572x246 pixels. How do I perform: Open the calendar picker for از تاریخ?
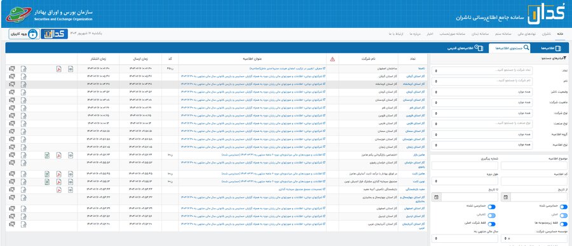click(506, 197)
